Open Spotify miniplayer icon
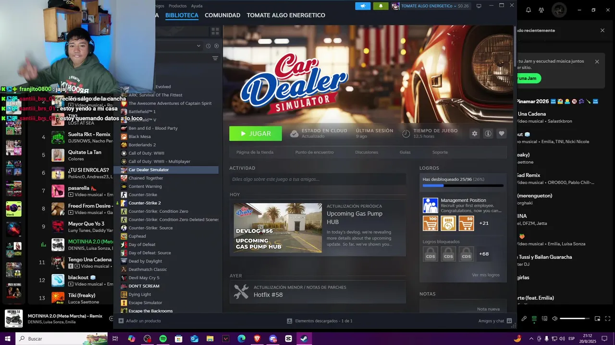 click(x=598, y=319)
